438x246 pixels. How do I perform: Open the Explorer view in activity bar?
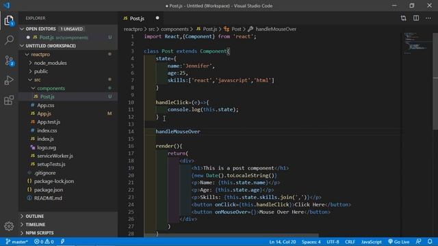[9, 20]
